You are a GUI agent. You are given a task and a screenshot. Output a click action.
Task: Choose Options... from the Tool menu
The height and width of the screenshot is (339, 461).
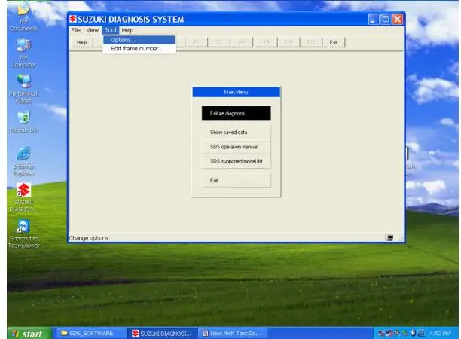coord(139,40)
